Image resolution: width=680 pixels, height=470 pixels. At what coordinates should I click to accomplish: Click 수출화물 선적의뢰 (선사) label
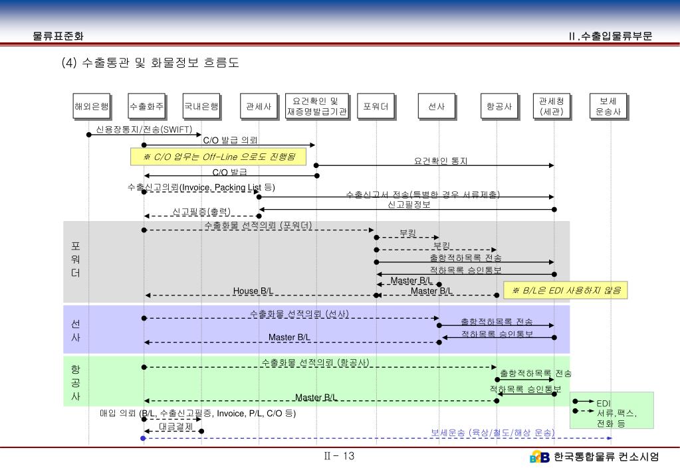point(299,313)
